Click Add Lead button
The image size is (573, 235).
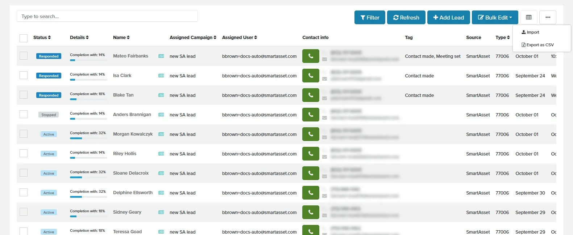pos(448,17)
